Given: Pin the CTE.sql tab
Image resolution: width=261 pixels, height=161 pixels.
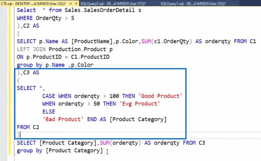Looking at the screenshot, I should pos(70,4).
